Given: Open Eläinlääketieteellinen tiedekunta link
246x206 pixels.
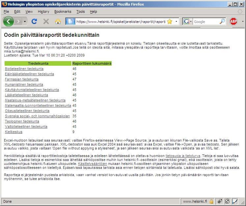Looking at the screenshot, I should tap(29, 74).
